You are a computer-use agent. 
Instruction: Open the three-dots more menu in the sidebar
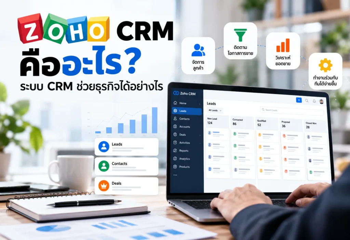(x=175, y=175)
